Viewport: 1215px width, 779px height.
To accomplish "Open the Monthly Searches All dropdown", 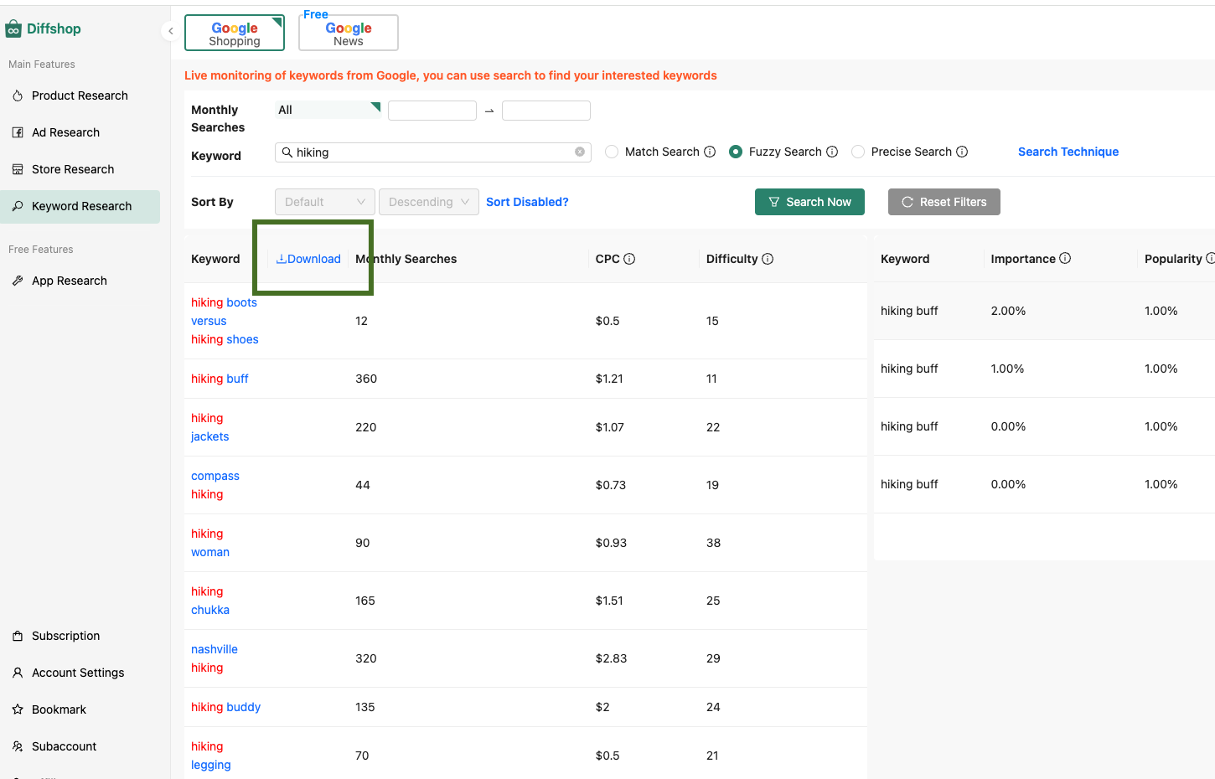I will coord(327,109).
